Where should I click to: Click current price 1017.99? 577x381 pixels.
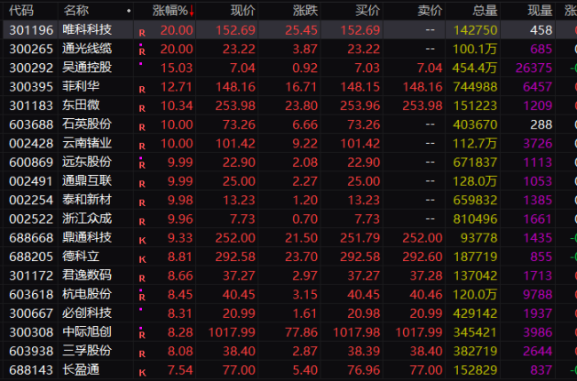[x=232, y=332]
